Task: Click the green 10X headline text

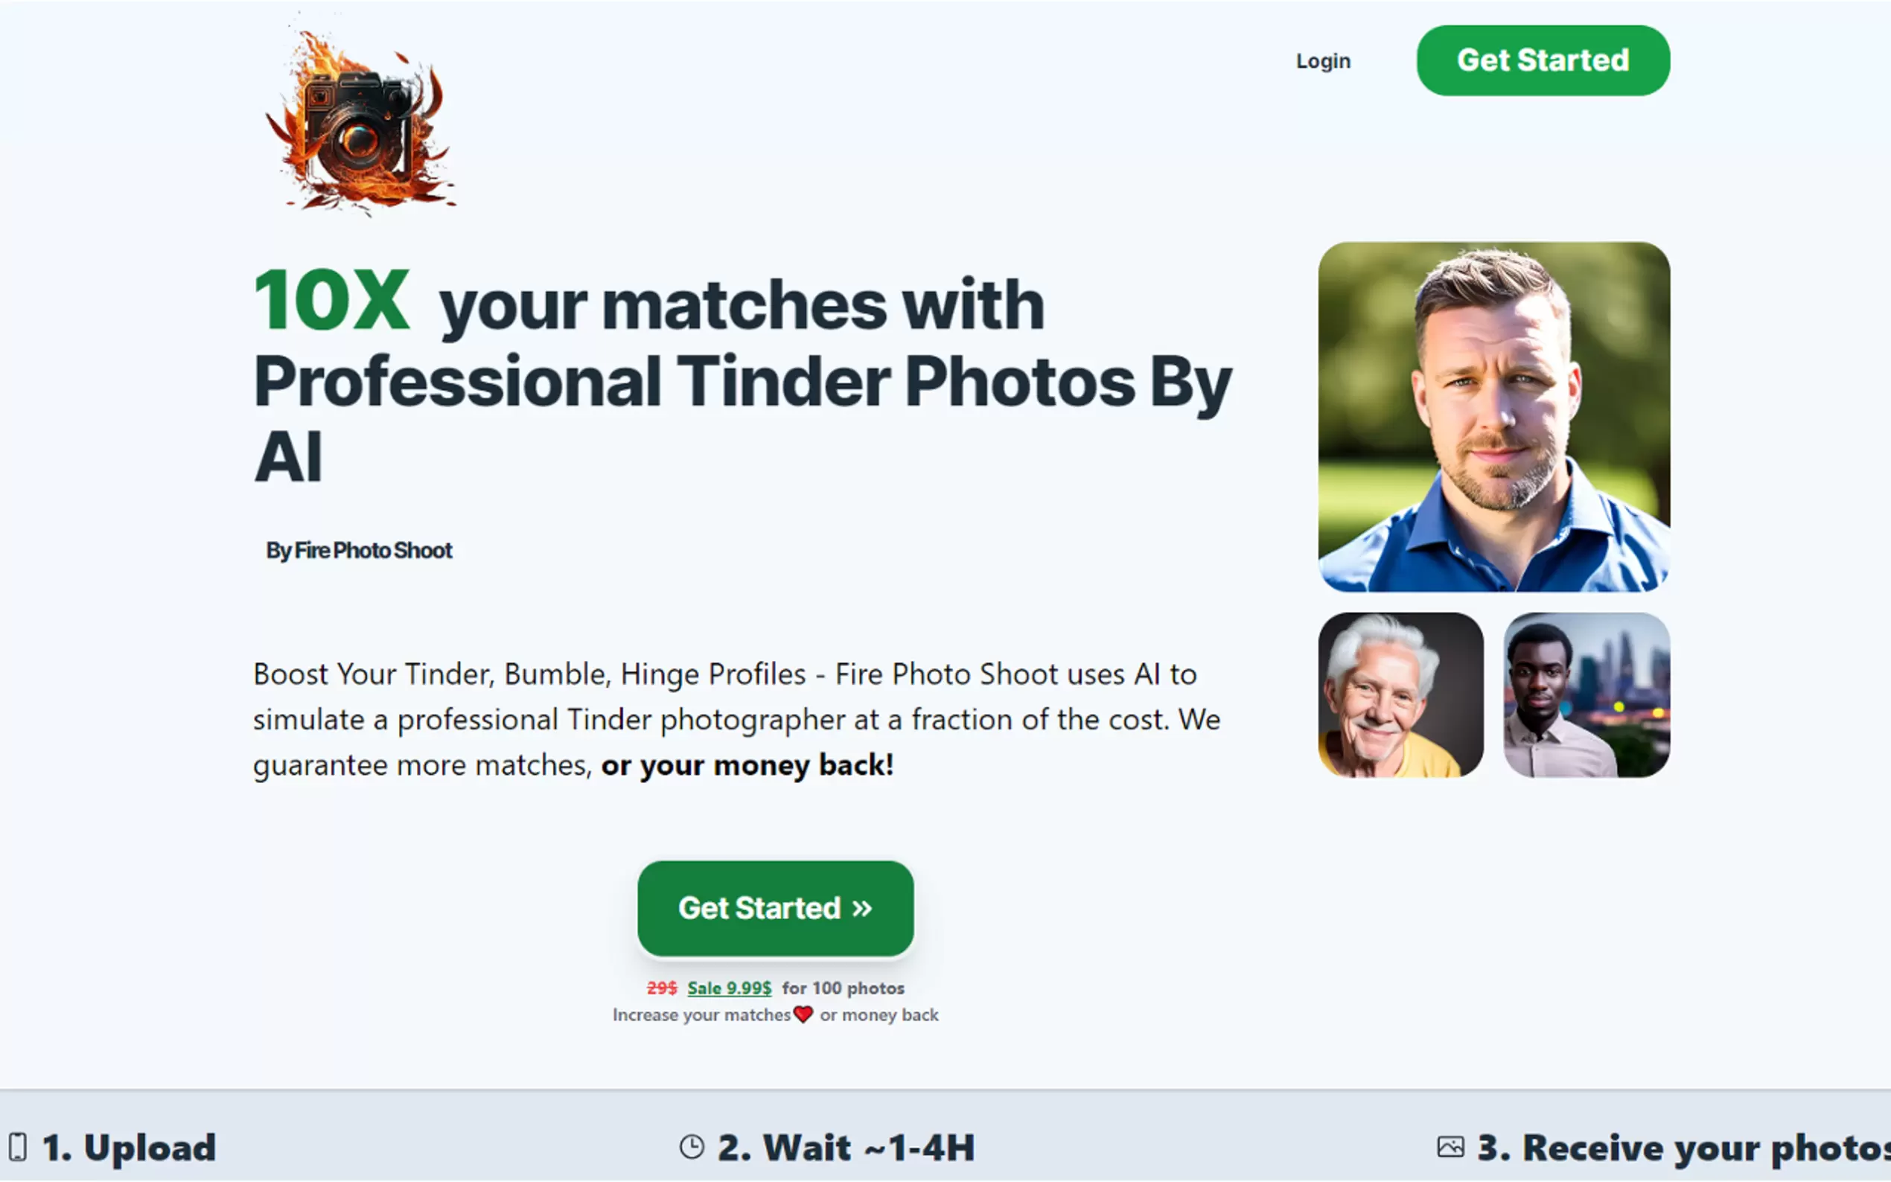Action: pyautogui.click(x=331, y=299)
